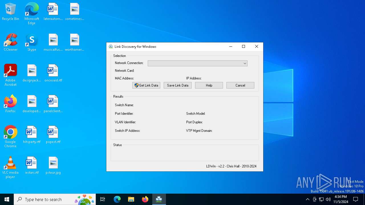Open the notification center

356,199
